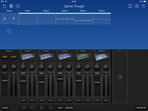Toggle the loop transport button

(x=51, y=108)
